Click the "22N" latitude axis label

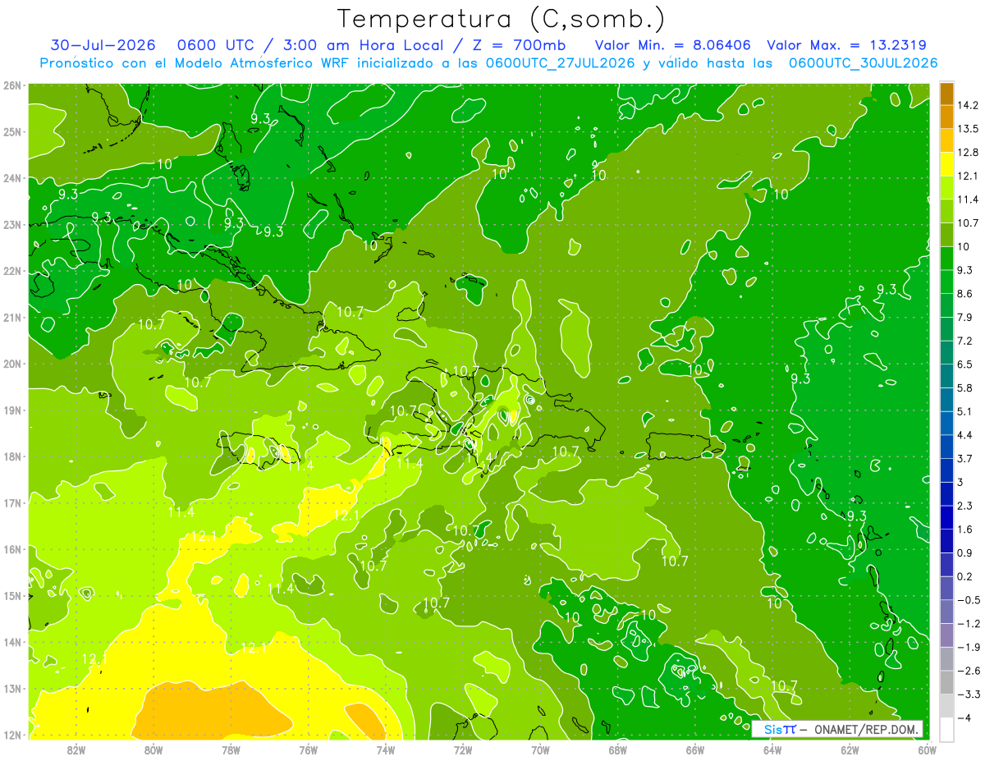coord(12,271)
